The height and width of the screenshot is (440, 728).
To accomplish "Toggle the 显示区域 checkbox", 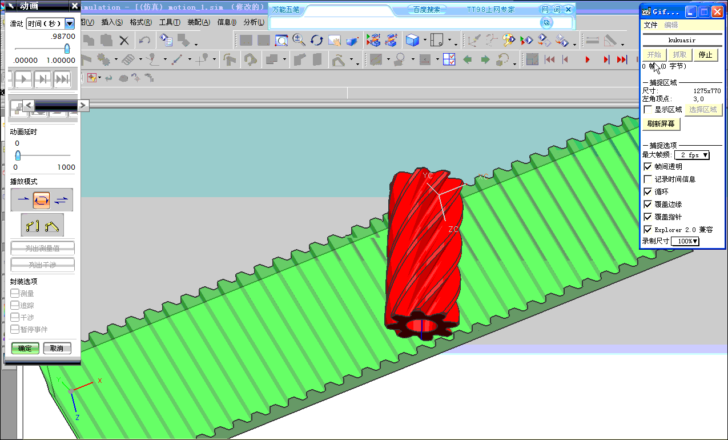I will (x=647, y=109).
